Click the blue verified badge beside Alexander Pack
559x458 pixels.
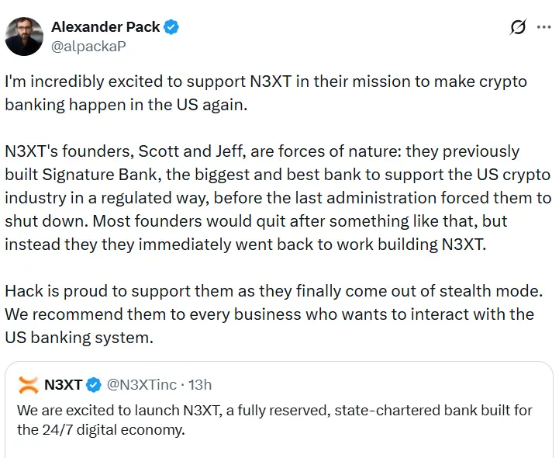(x=171, y=27)
